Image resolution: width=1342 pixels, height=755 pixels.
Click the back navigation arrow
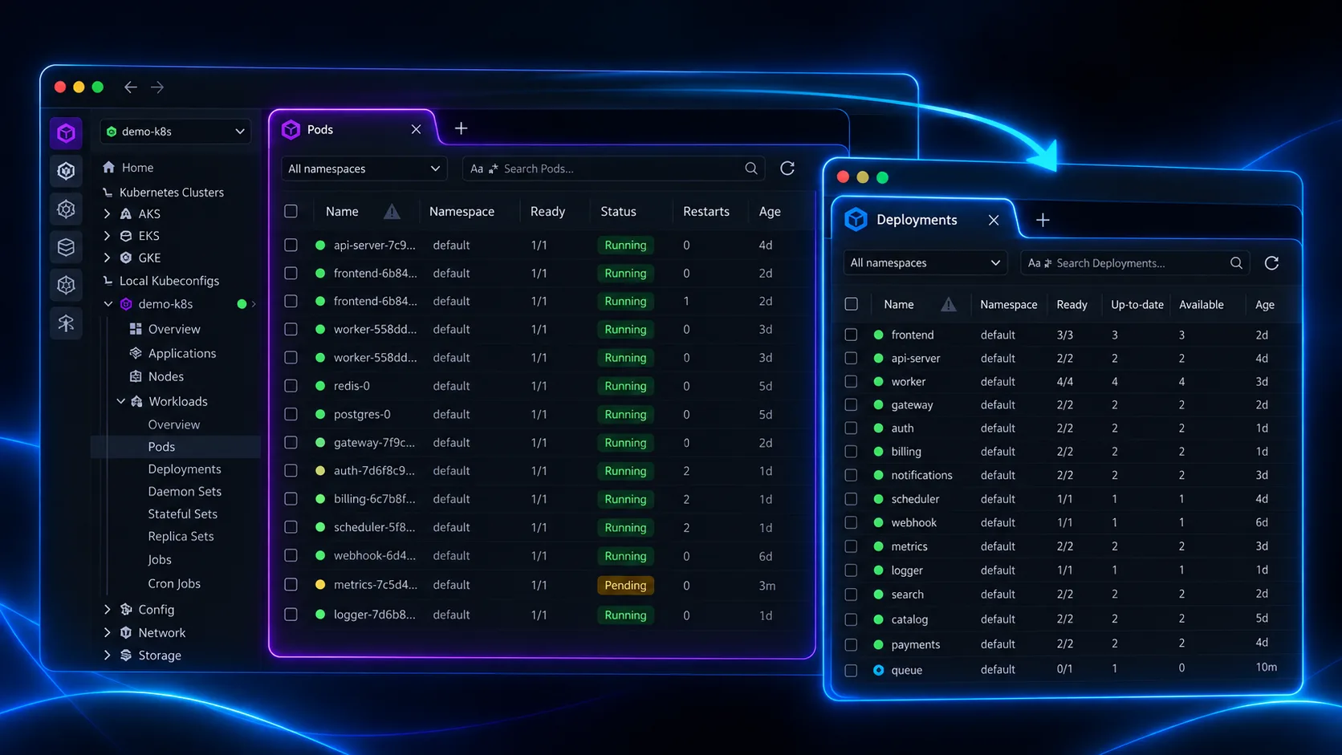(130, 87)
